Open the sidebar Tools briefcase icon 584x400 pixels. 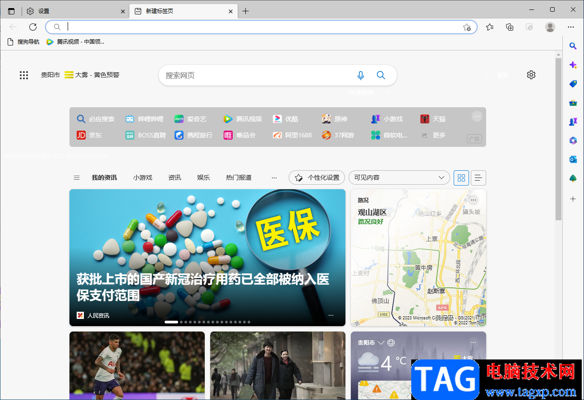pos(573,103)
